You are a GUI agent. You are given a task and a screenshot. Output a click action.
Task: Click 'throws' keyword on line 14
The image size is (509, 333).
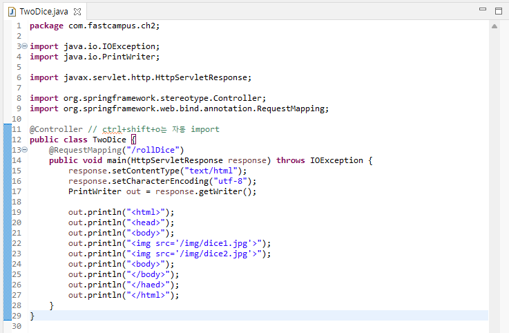[x=291, y=160]
